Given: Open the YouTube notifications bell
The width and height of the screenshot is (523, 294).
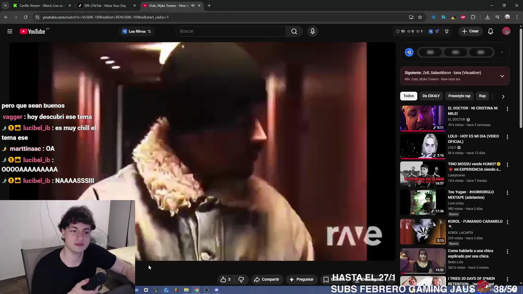Looking at the screenshot, I should tap(491, 31).
